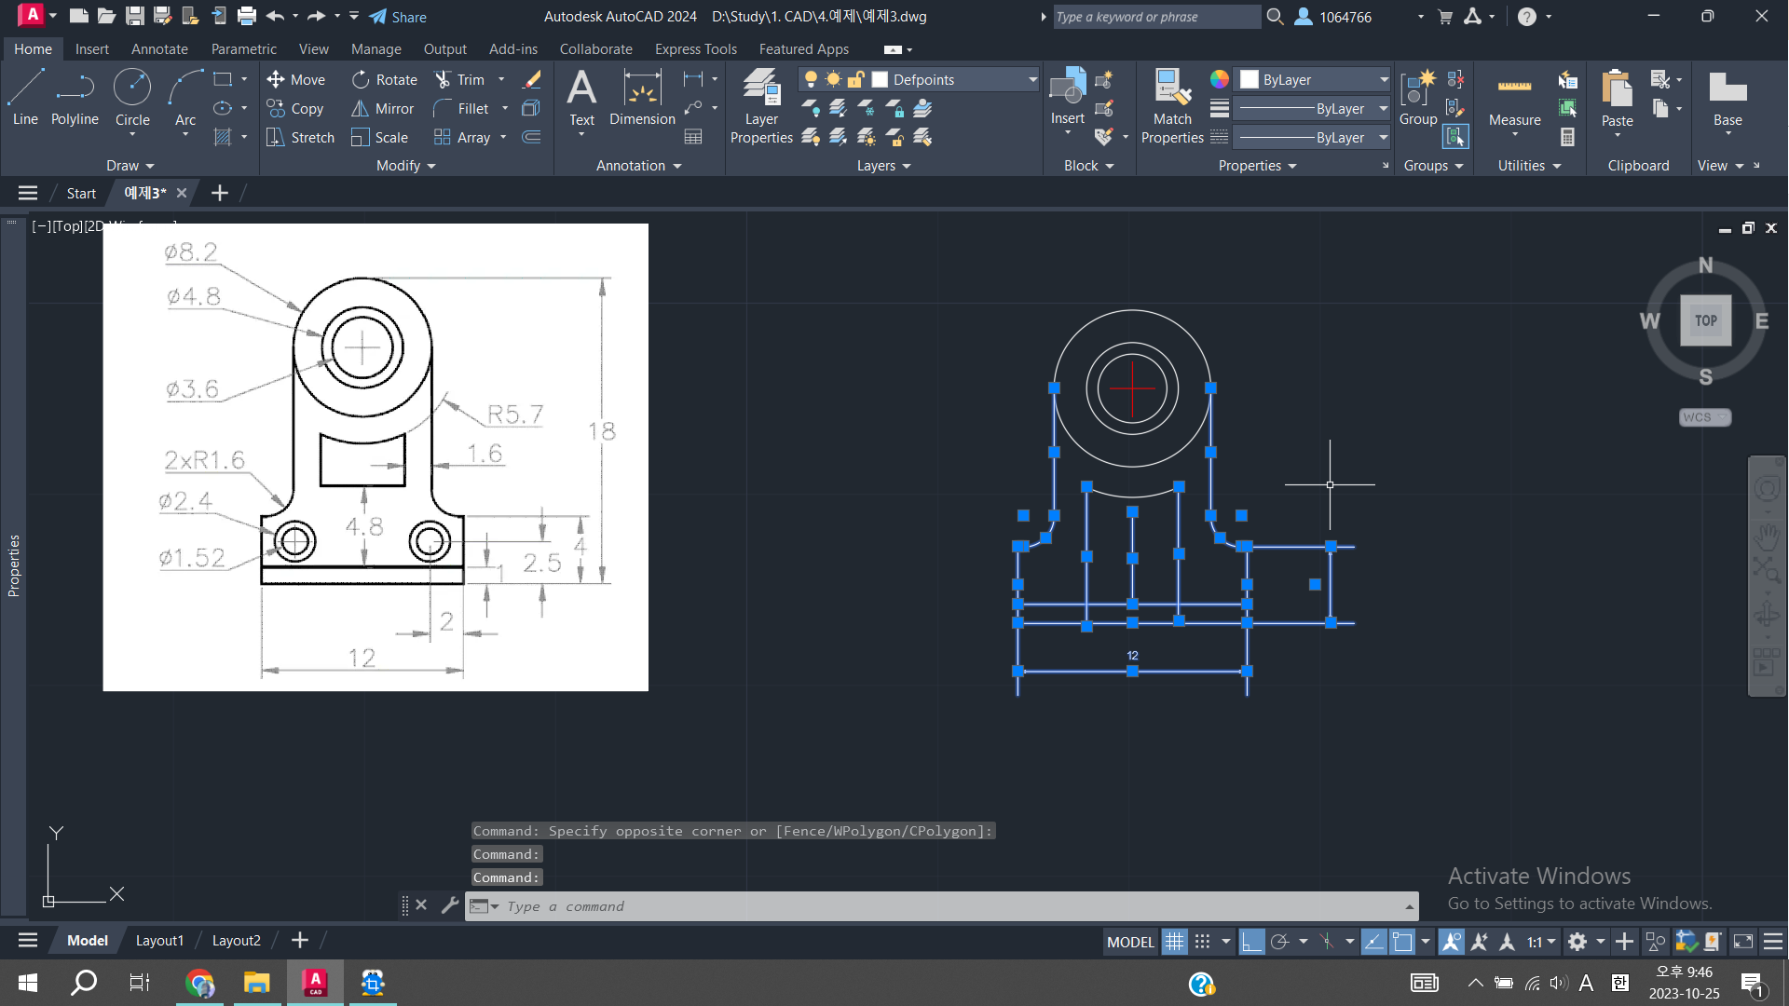Switch to the Layout1 tab
The width and height of the screenshot is (1789, 1006).
[159, 941]
